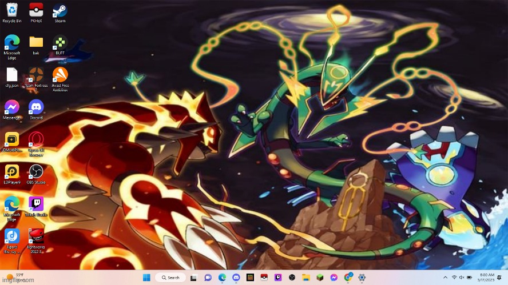Select the Tipard Blu-ray desktop shortcut
This screenshot has height=285, width=508.
(x=11, y=241)
